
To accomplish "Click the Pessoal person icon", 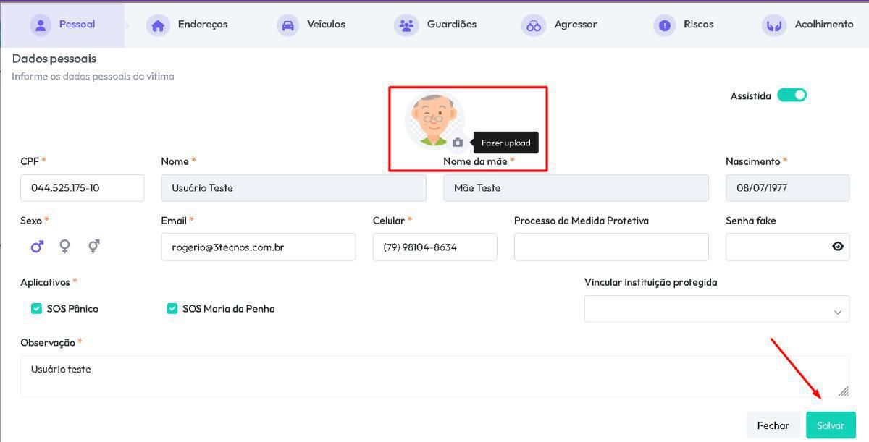I will pyautogui.click(x=41, y=25).
